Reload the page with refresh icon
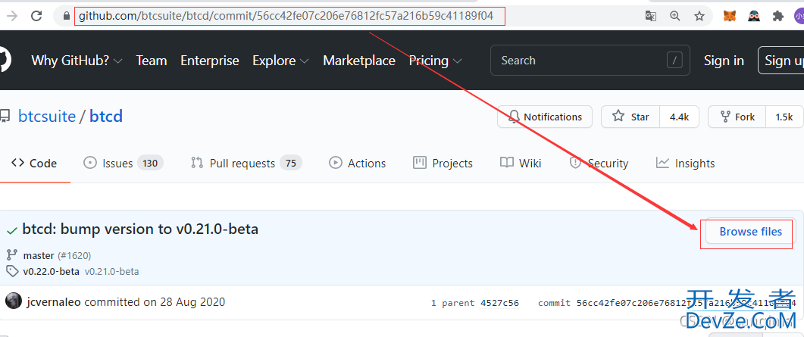804x337 pixels. point(36,16)
